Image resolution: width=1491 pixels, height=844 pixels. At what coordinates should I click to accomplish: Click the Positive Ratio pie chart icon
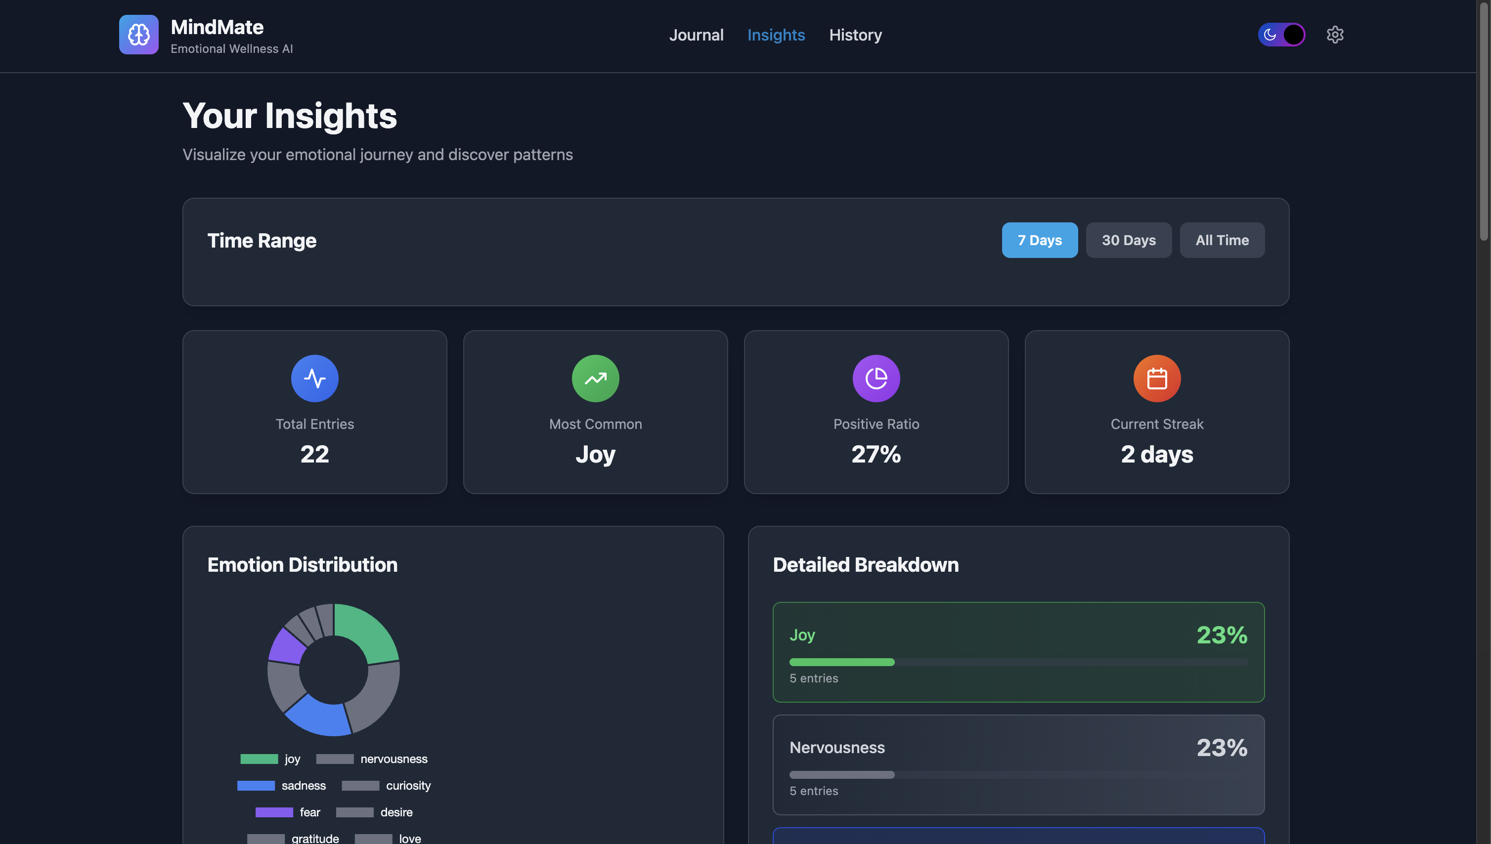876,379
